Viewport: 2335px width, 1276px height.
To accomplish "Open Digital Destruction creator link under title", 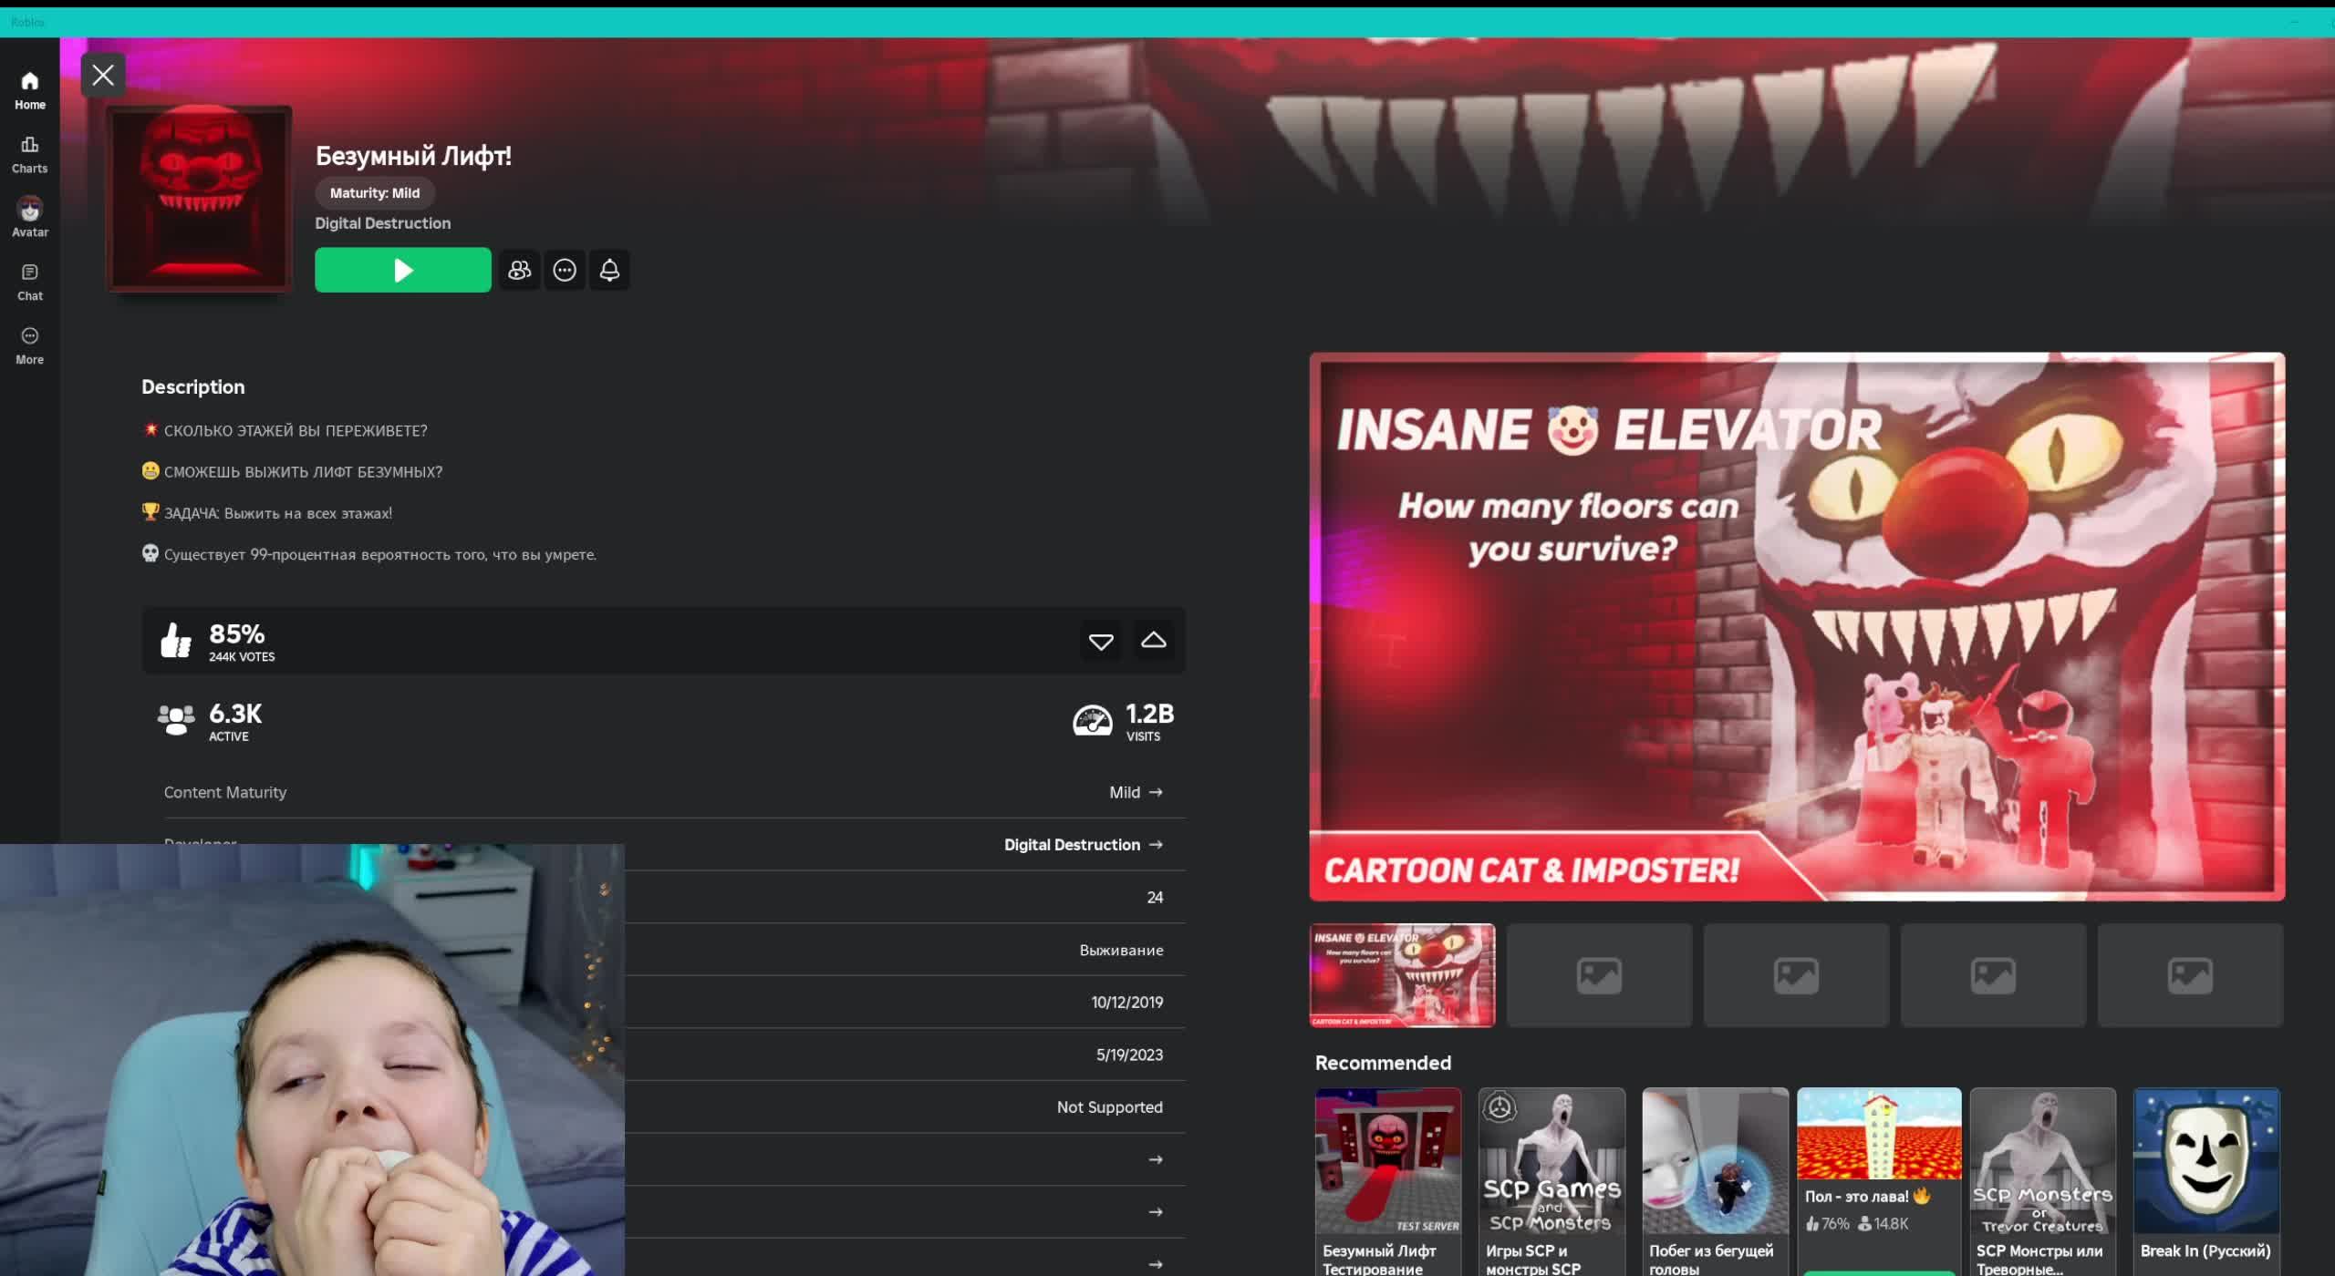I will point(383,223).
